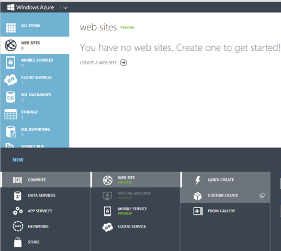The height and width of the screenshot is (251, 281).
Task: Click the Cloud Service gears icon in New menu
Action: [x=107, y=227]
